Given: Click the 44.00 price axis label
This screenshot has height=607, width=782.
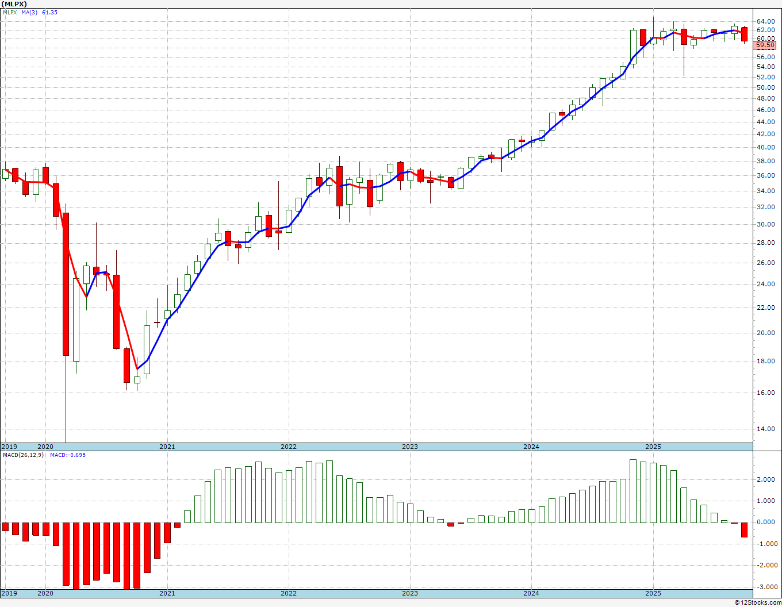Looking at the screenshot, I should [765, 122].
